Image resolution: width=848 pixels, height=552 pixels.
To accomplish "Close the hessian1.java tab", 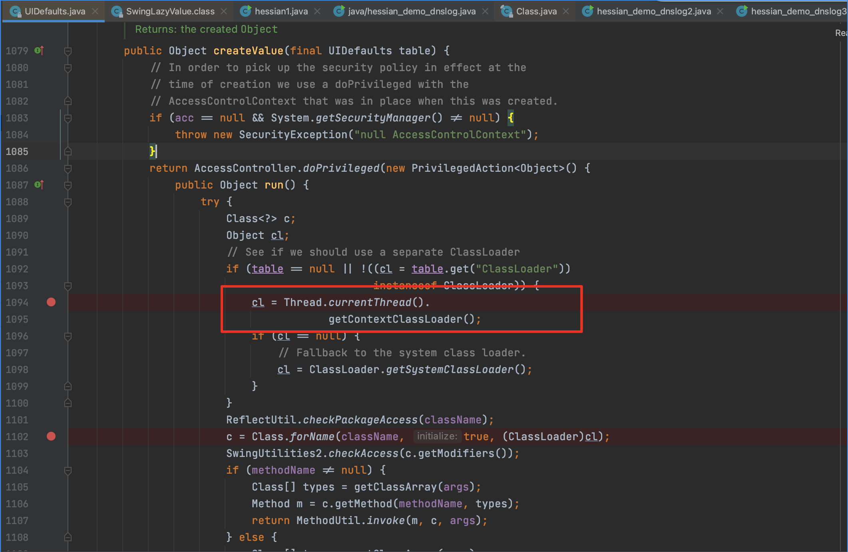I will [317, 11].
